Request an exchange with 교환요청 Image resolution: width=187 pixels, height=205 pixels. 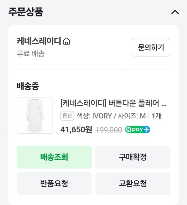click(x=133, y=183)
